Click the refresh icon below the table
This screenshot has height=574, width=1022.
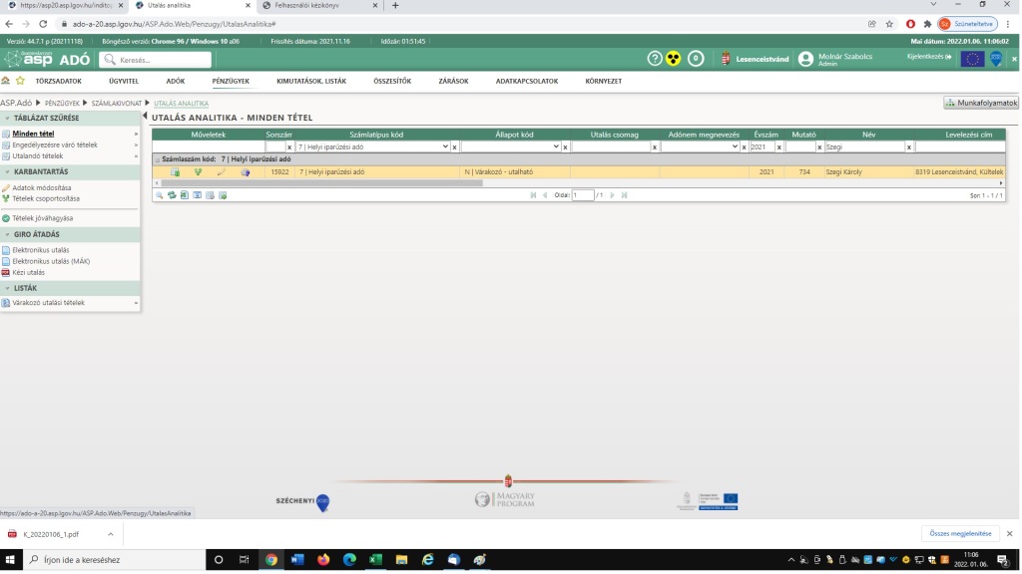[x=172, y=195]
